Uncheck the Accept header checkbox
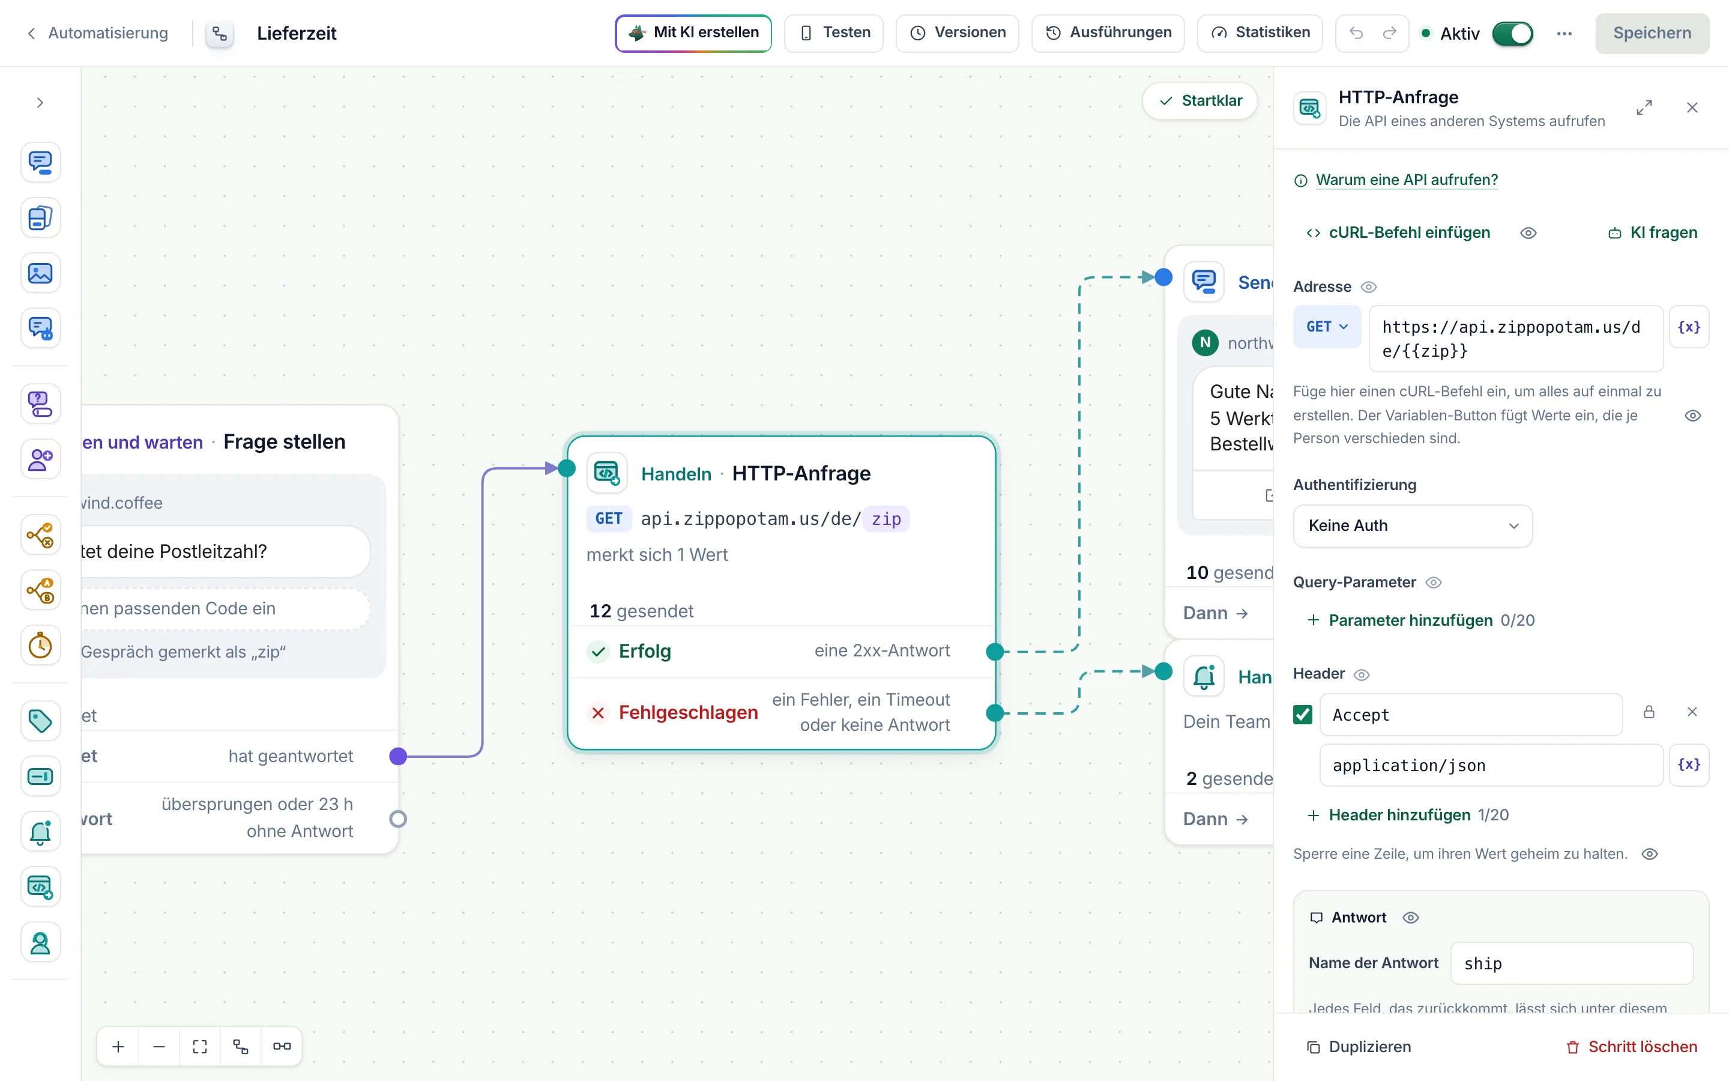 1303,714
